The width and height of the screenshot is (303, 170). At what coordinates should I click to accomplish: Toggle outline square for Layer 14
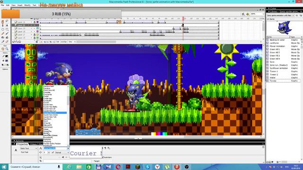pos(37,22)
